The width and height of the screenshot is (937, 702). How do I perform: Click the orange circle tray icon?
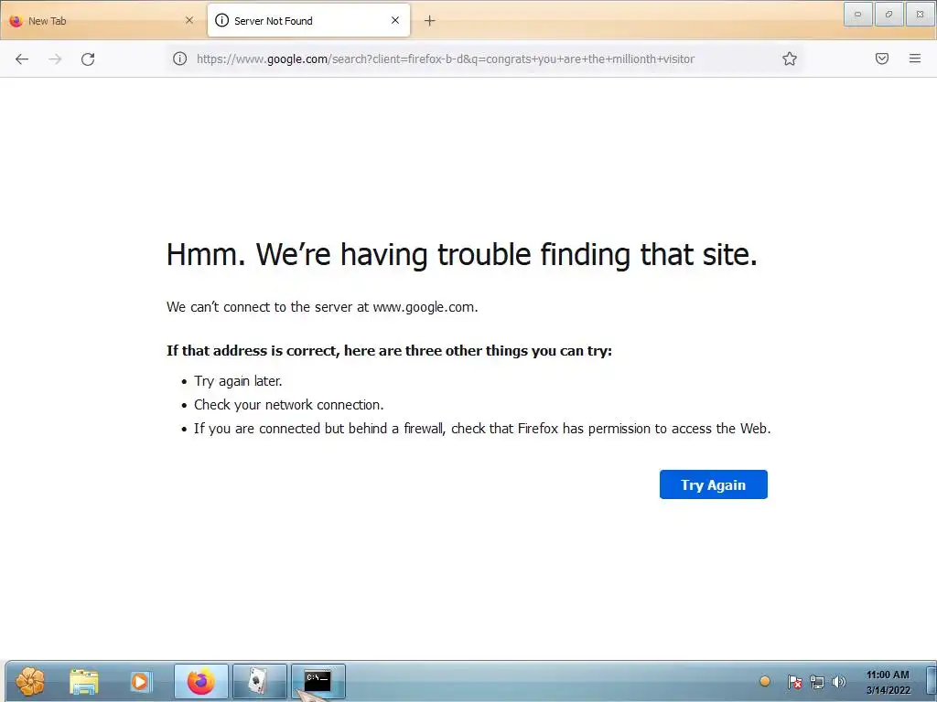[x=765, y=681]
